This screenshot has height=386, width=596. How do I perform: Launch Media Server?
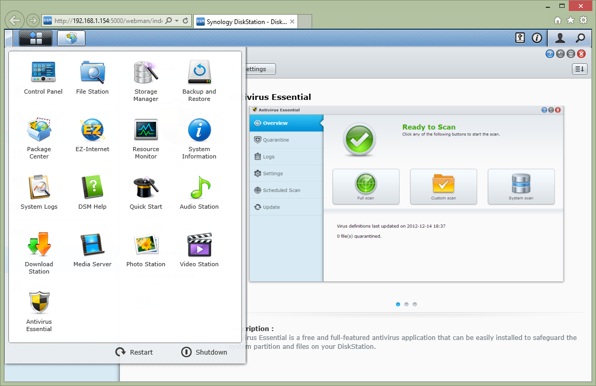(92, 251)
